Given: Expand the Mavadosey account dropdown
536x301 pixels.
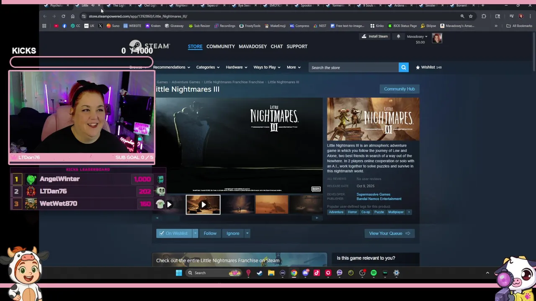Looking at the screenshot, I should (417, 36).
